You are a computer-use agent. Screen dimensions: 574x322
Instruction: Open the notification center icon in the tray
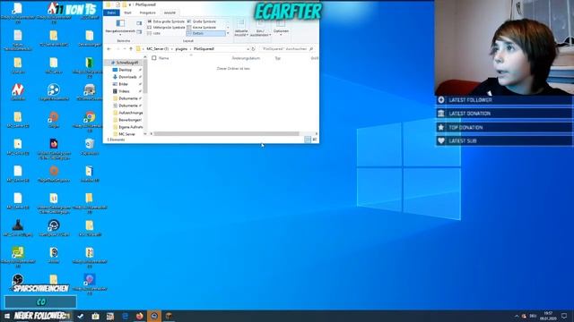click(x=564, y=316)
